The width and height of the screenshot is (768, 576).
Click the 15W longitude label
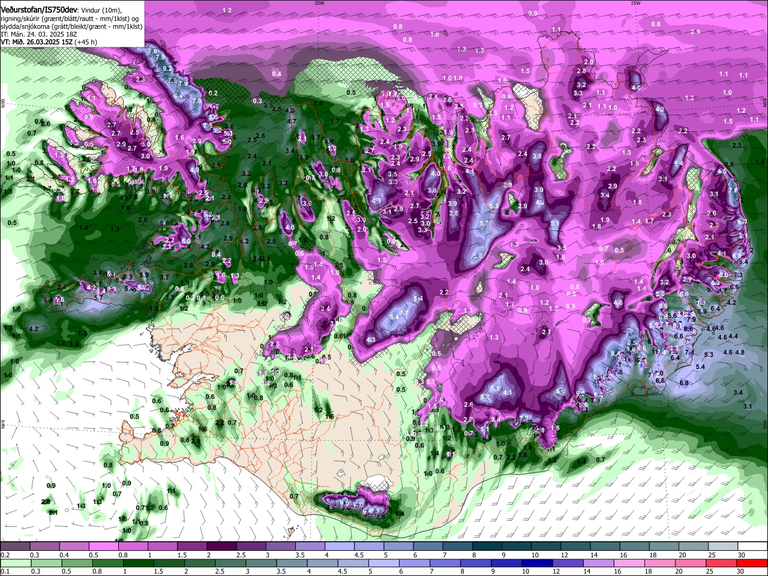tap(635, 3)
